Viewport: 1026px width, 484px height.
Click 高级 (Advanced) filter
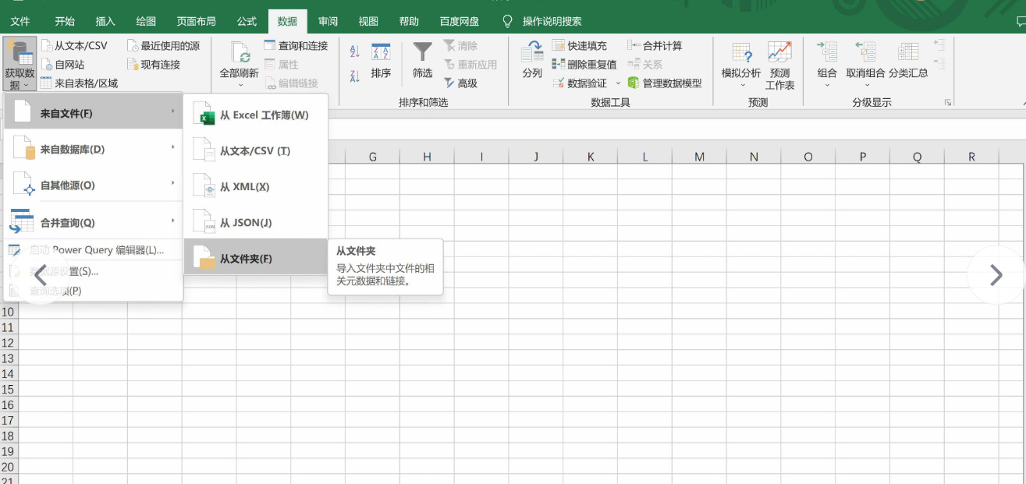pyautogui.click(x=460, y=83)
